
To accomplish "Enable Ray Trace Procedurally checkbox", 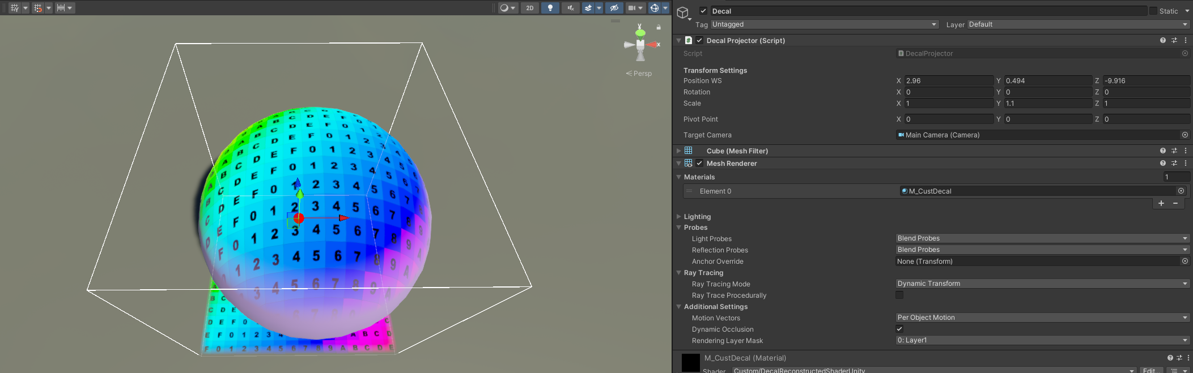I will pos(899,295).
